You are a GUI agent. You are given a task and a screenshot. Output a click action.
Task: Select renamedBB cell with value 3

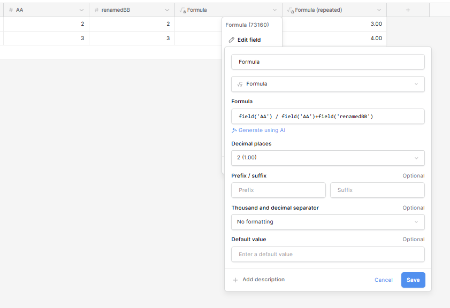[132, 38]
